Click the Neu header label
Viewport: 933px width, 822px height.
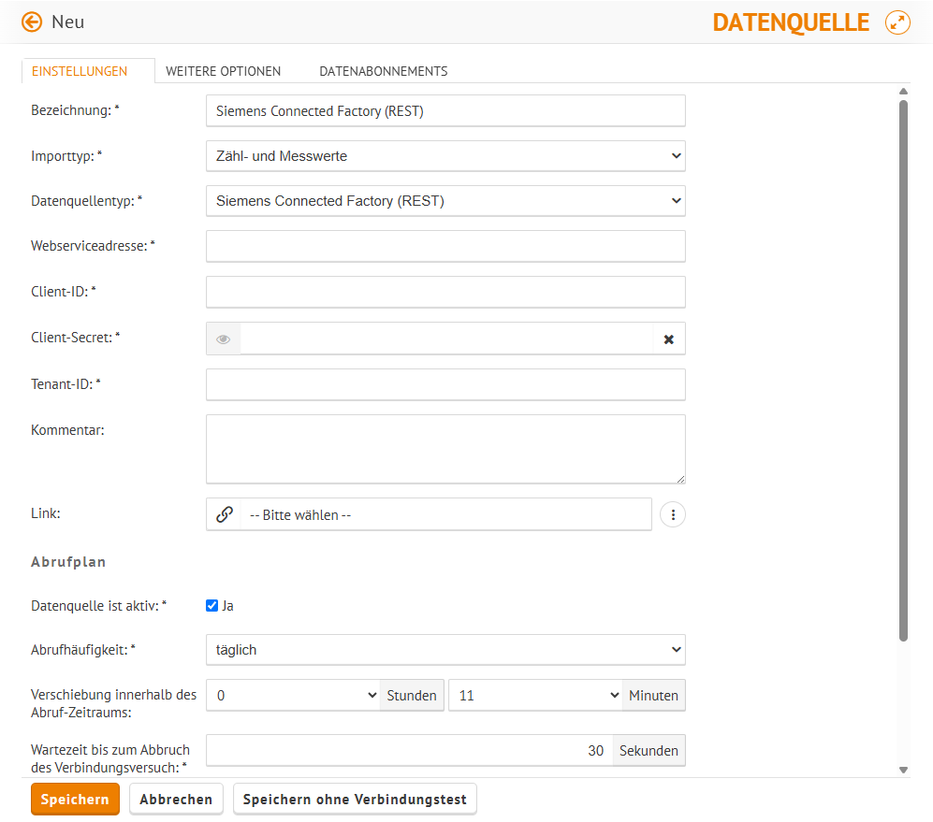click(x=67, y=22)
